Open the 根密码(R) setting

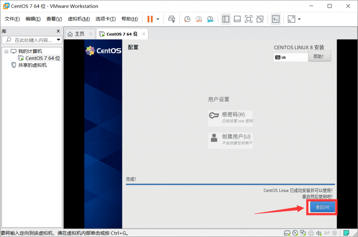pos(230,118)
